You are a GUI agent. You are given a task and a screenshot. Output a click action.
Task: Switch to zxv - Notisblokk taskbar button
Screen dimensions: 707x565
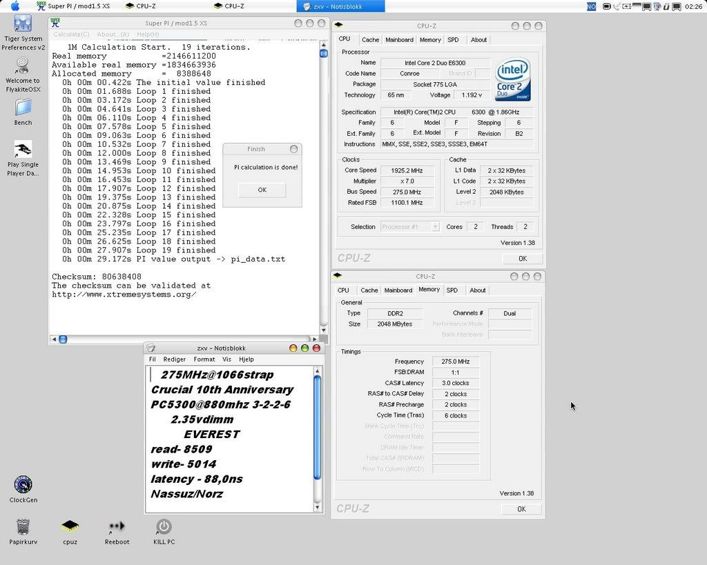click(x=340, y=6)
